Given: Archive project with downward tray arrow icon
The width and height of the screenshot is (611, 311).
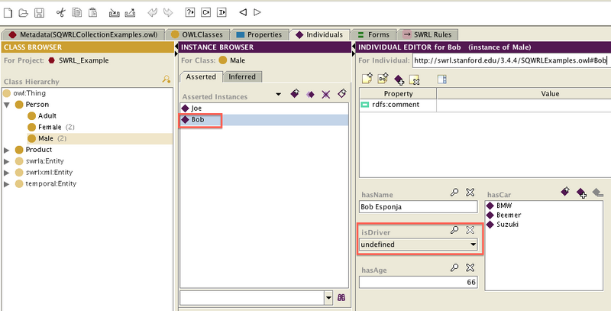Looking at the screenshot, I should 114,13.
